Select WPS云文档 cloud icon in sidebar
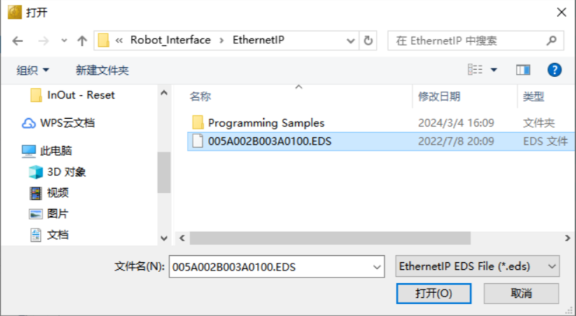This screenshot has width=576, height=316. tap(29, 123)
